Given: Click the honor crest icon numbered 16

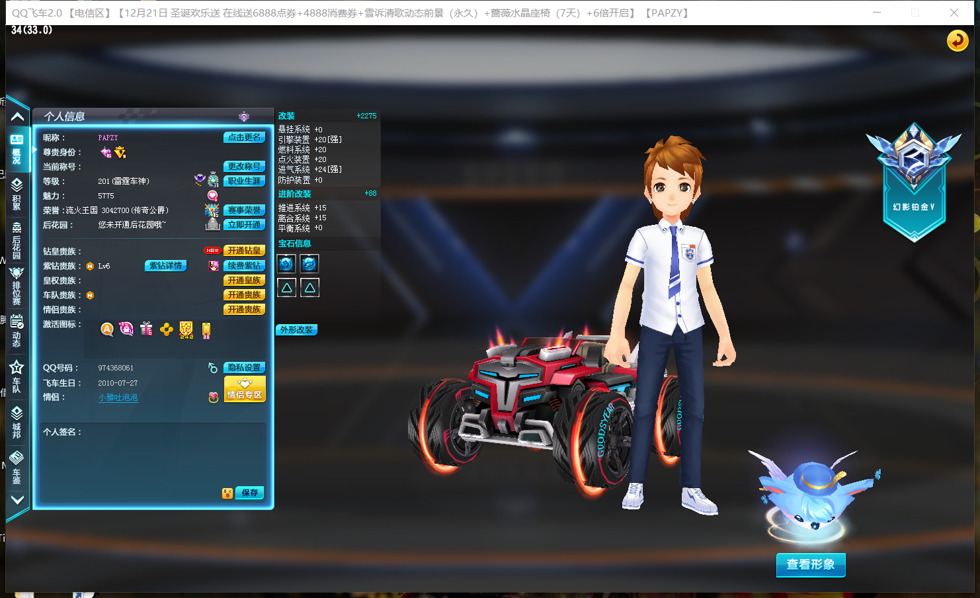Looking at the screenshot, I should coord(212,210).
